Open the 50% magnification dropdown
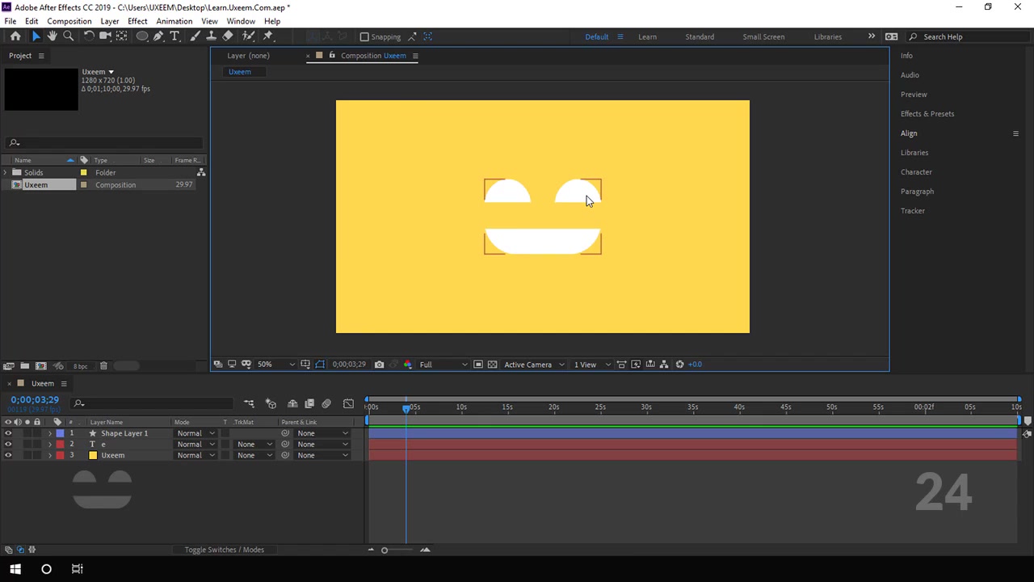The width and height of the screenshot is (1034, 582). tap(275, 365)
